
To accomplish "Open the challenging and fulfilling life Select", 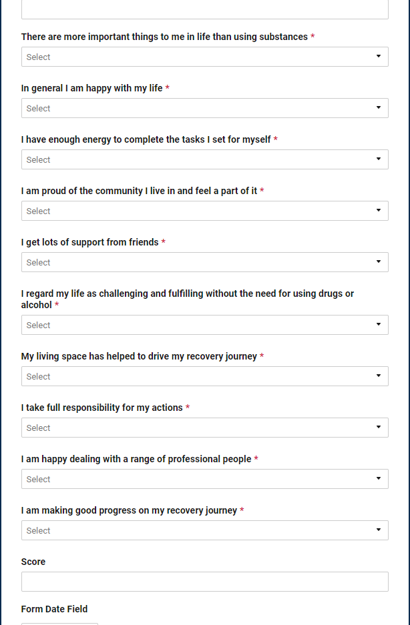I will pyautogui.click(x=205, y=325).
